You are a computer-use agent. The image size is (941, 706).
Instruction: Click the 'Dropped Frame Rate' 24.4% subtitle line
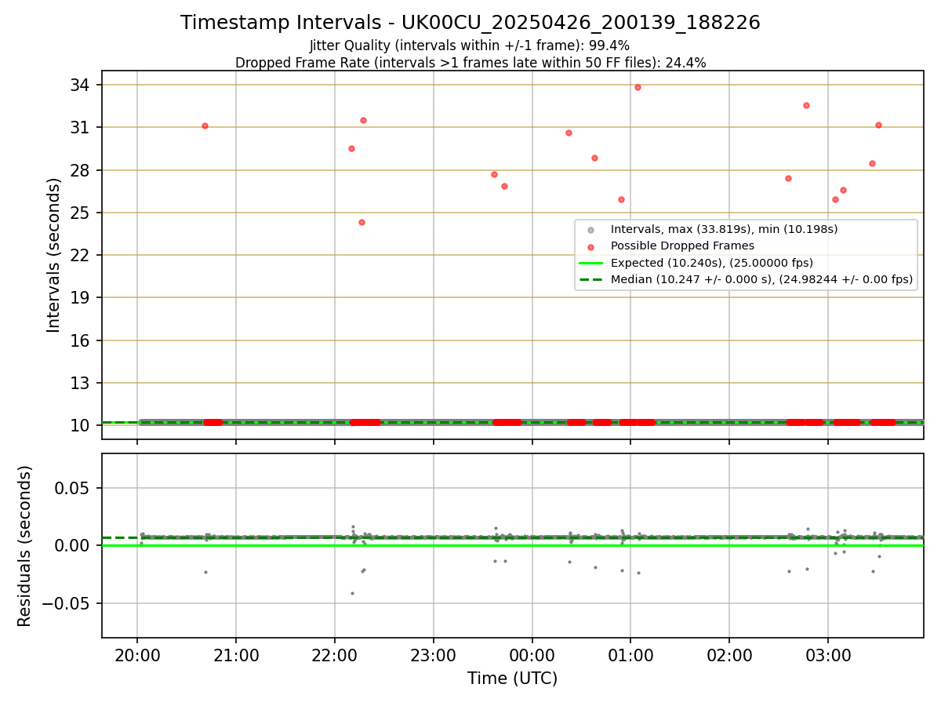(470, 63)
